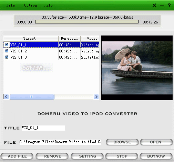The width and height of the screenshot is (174, 162).
Task: Uncheck the VTS_01_3 checkbox
Action: point(7,57)
